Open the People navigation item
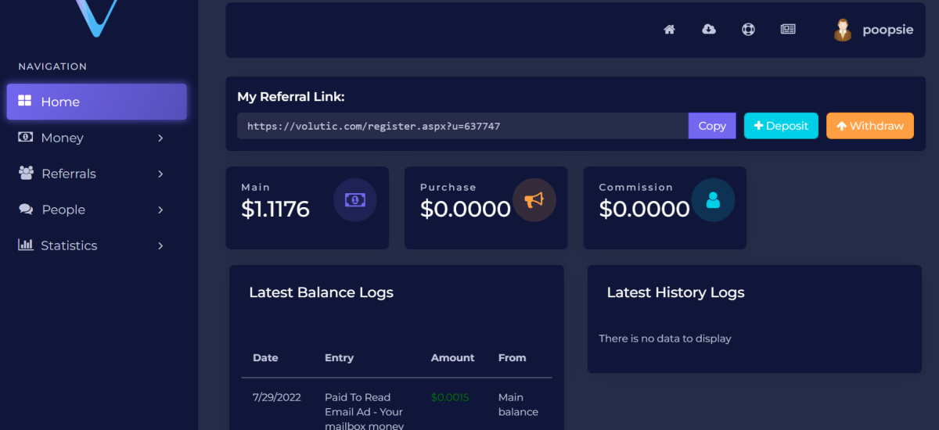The width and height of the screenshot is (939, 430). (x=63, y=210)
